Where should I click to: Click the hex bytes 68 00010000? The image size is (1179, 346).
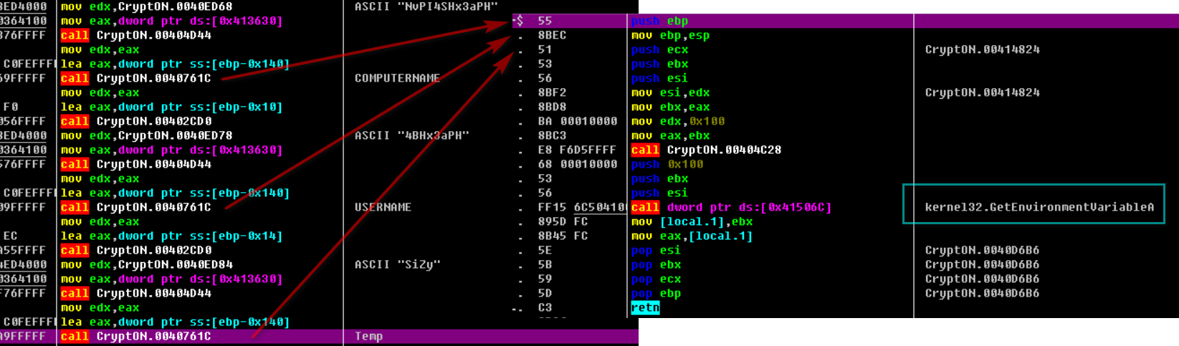coord(577,164)
